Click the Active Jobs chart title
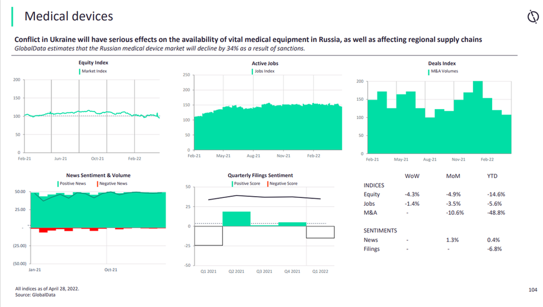 click(265, 63)
